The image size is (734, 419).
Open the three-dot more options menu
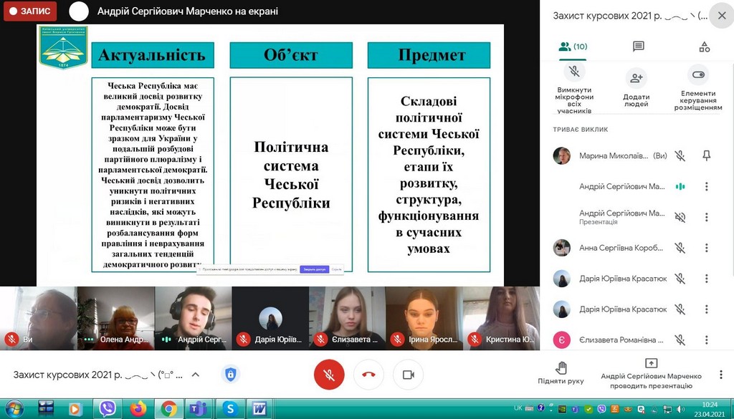point(720,375)
